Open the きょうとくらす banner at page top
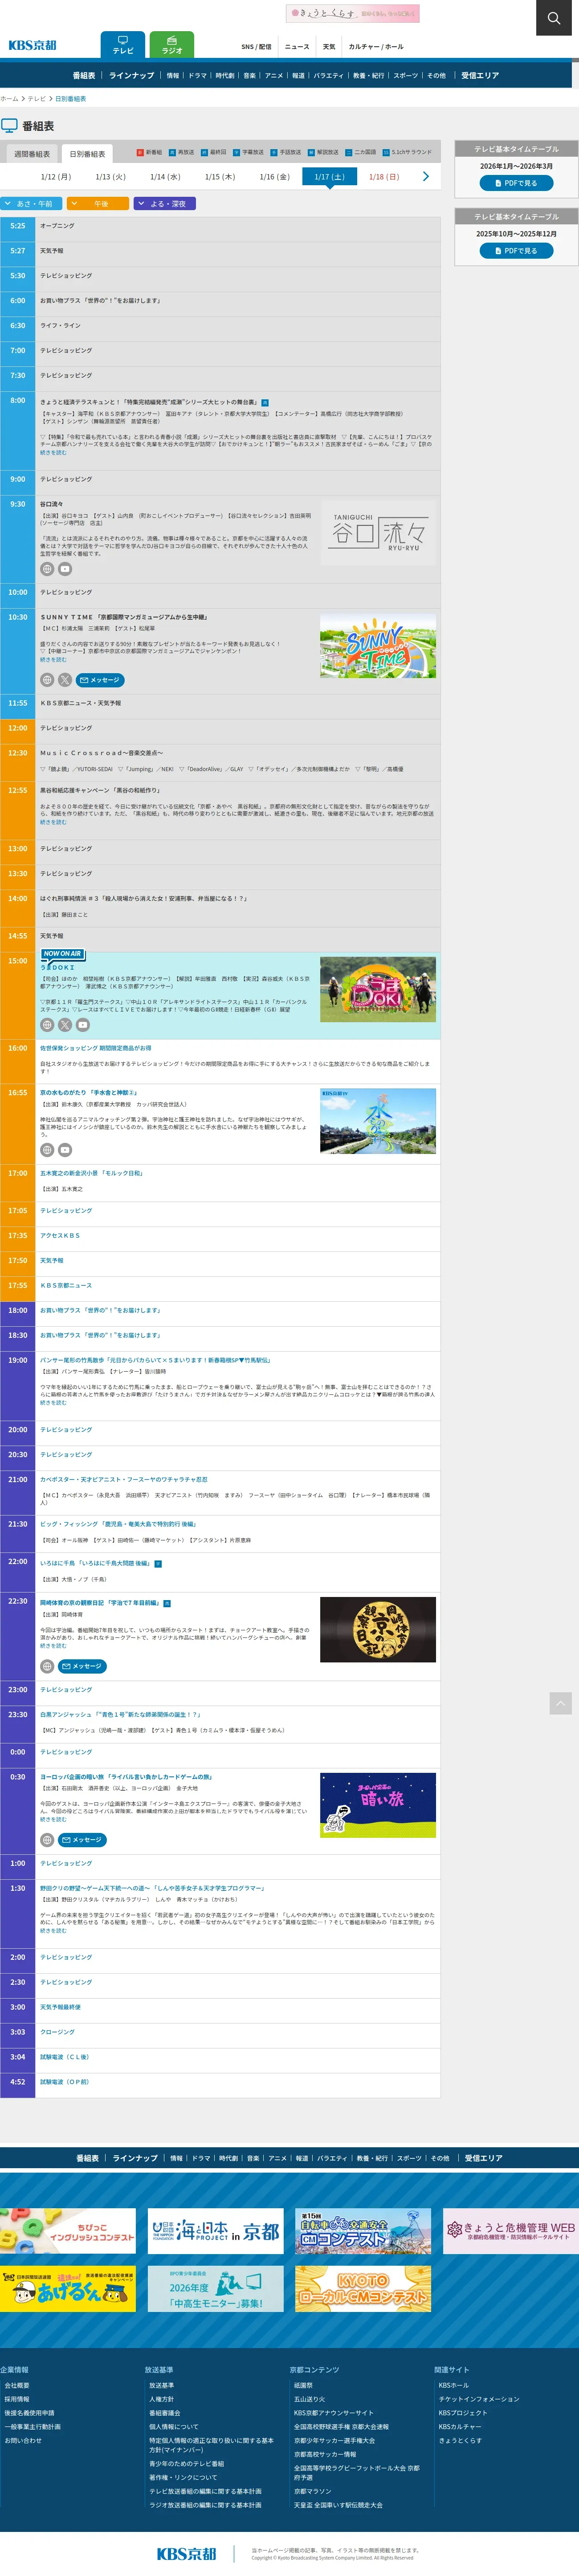Image resolution: width=579 pixels, height=2576 pixels. point(352,13)
